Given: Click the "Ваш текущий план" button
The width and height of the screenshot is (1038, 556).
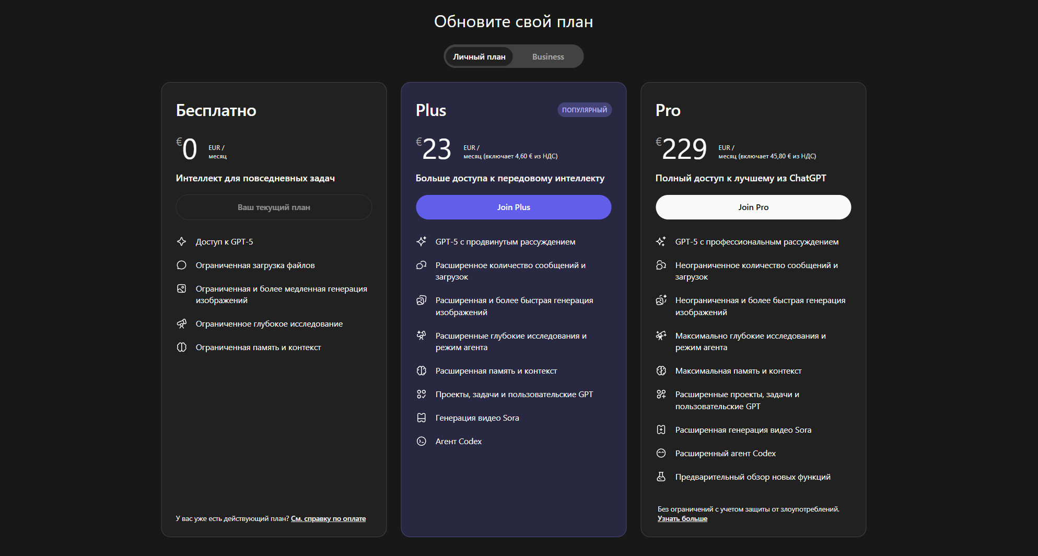Looking at the screenshot, I should (274, 207).
